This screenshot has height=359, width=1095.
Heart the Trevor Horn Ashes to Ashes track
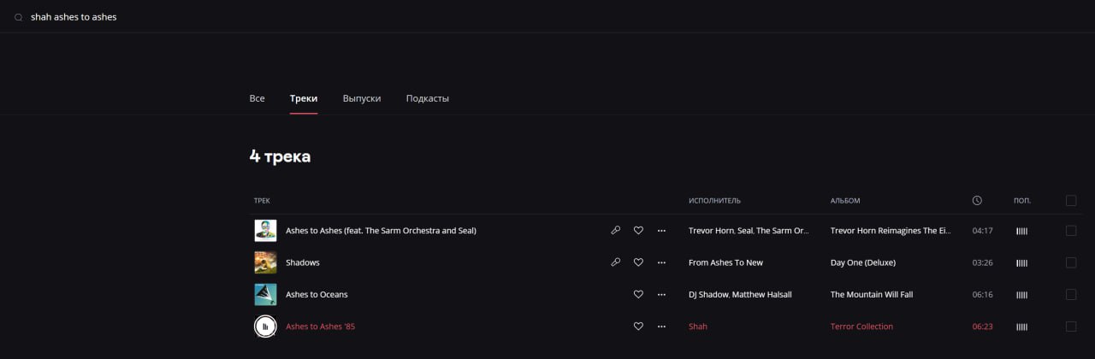click(x=638, y=231)
